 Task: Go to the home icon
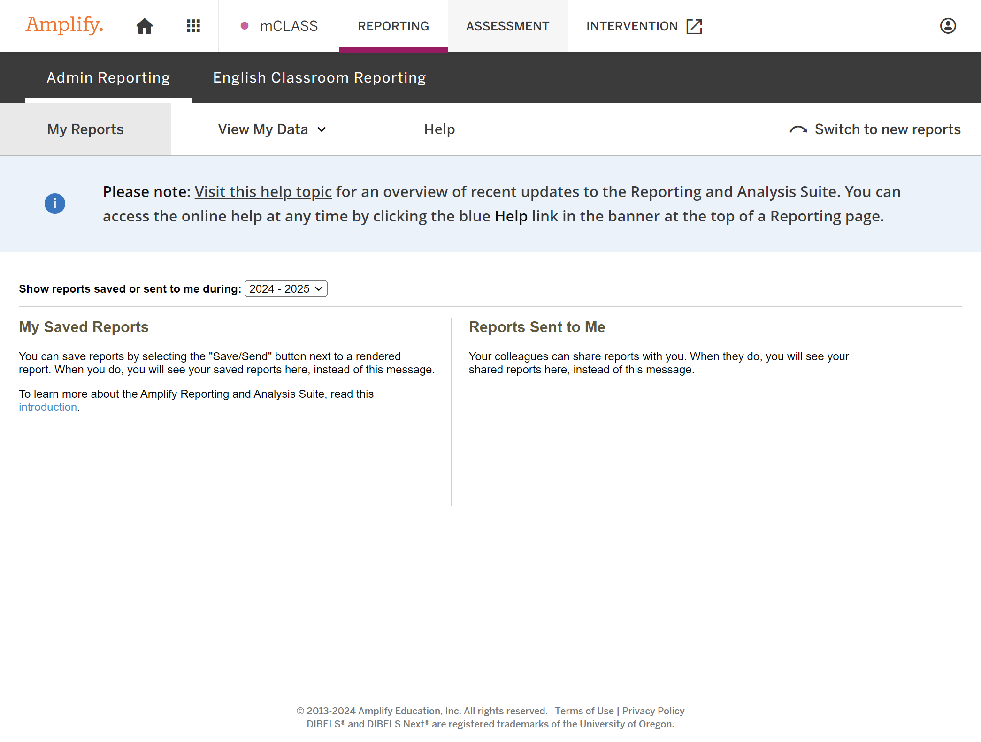click(145, 26)
